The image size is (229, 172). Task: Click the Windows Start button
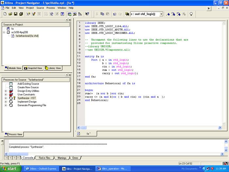click(10, 169)
